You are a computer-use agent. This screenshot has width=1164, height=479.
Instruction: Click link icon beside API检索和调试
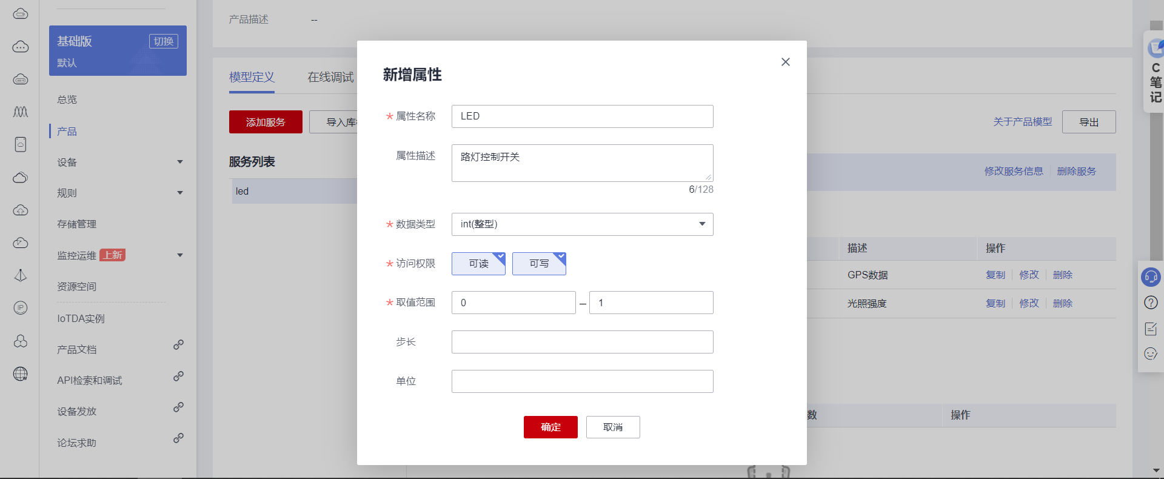(x=178, y=376)
